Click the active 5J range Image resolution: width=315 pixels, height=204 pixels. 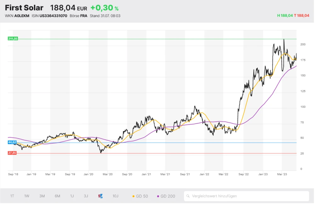pyautogui.click(x=100, y=196)
